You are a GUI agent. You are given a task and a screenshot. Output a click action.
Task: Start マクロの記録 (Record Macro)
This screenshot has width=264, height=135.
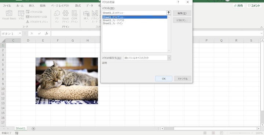(34, 12)
